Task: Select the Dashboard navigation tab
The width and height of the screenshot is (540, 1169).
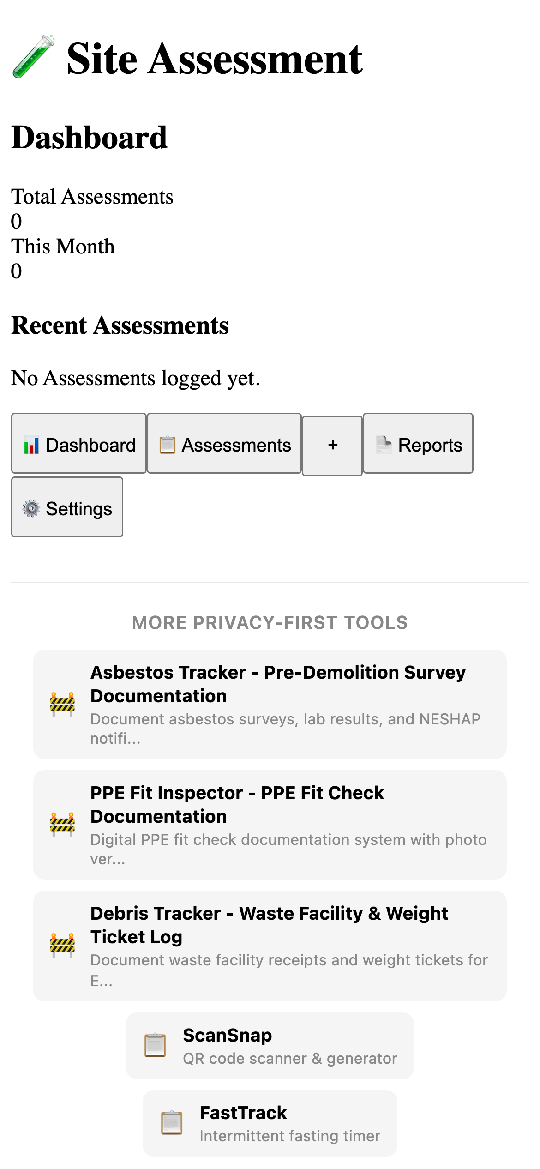Action: [x=78, y=445]
